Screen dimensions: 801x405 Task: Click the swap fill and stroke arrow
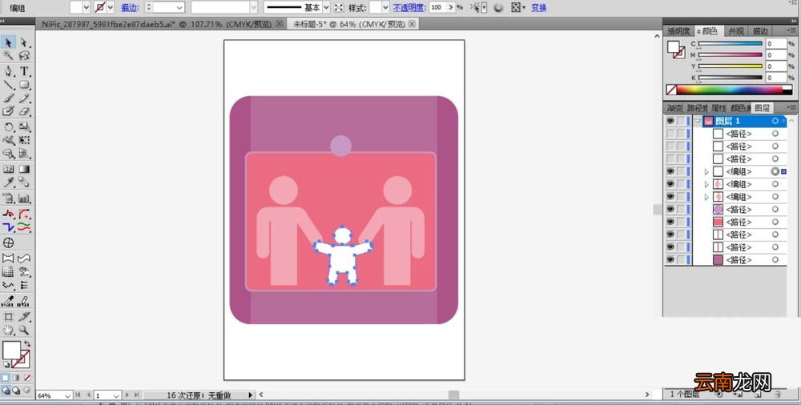pyautogui.click(x=27, y=343)
